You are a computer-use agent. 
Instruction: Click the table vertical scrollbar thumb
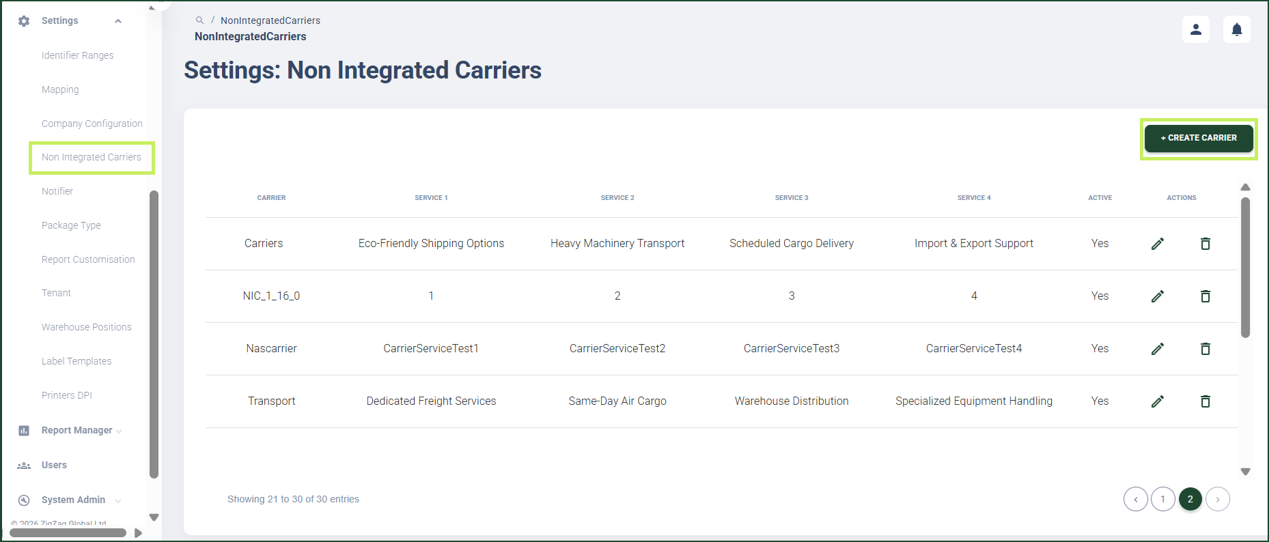tap(1246, 268)
